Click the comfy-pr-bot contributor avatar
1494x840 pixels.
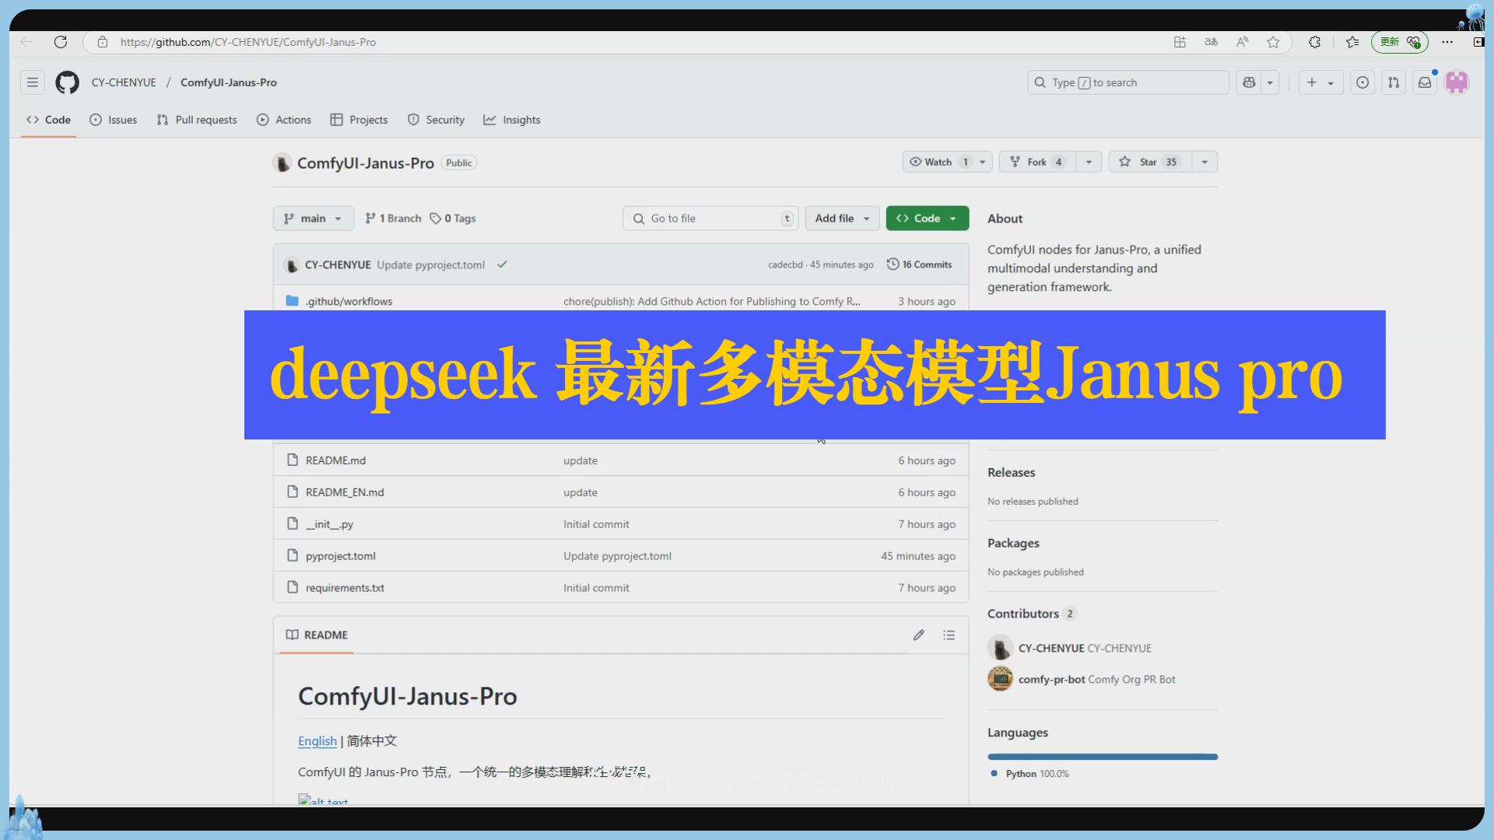click(x=1000, y=679)
